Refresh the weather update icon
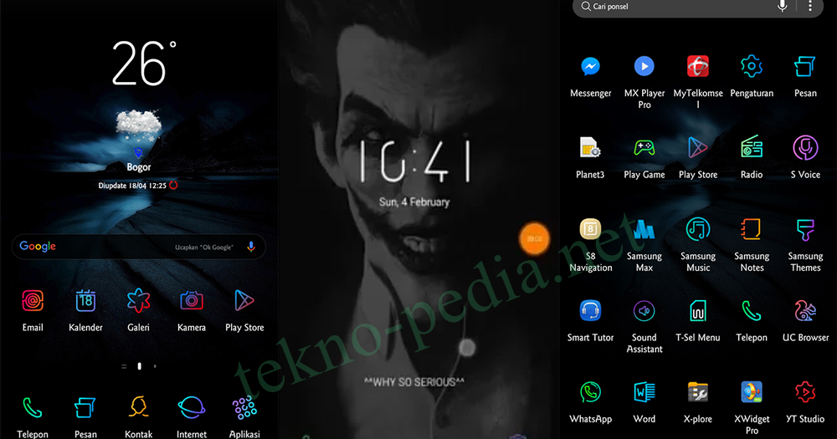The height and width of the screenshot is (439, 837). [x=173, y=185]
